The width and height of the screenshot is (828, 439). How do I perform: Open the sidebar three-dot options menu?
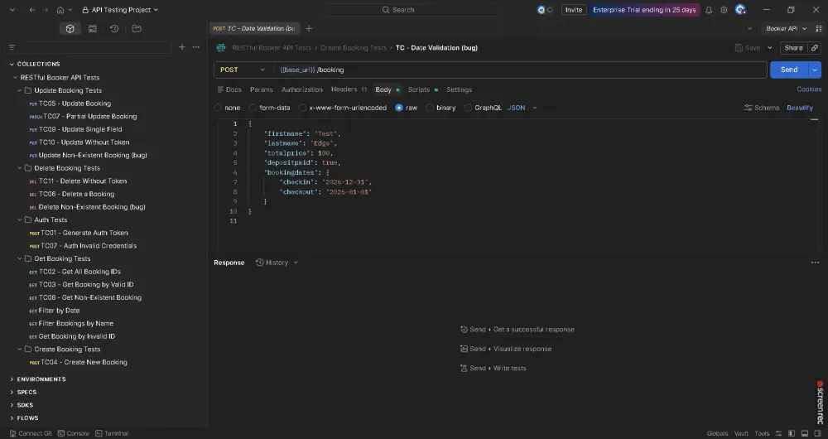[x=196, y=47]
